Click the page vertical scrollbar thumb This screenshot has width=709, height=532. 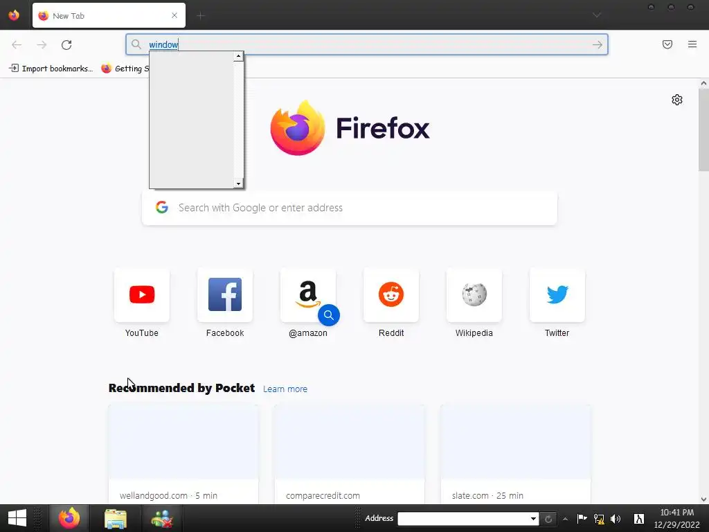click(703, 130)
